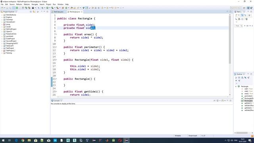Screen dimensions: 254x143
Task: Open the Run configurations dropdown arrow
Action: coord(50,8)
